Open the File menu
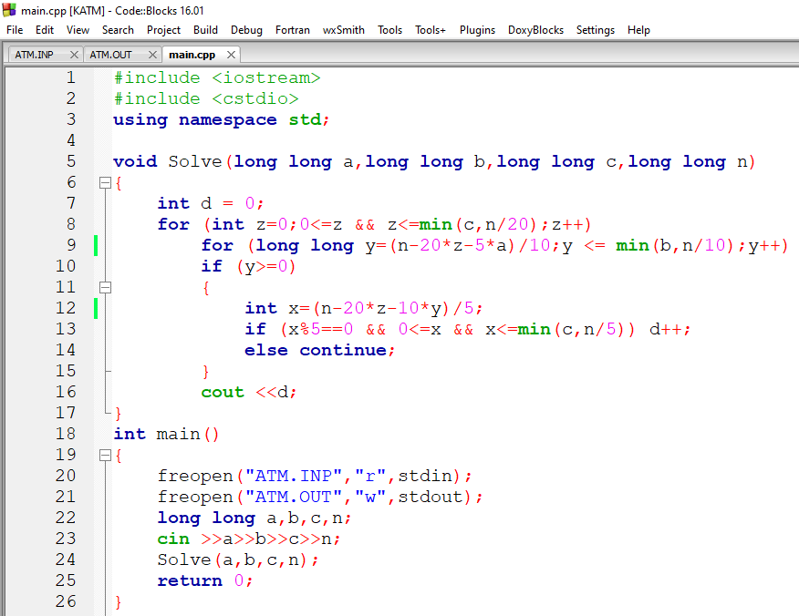 pyautogui.click(x=15, y=30)
